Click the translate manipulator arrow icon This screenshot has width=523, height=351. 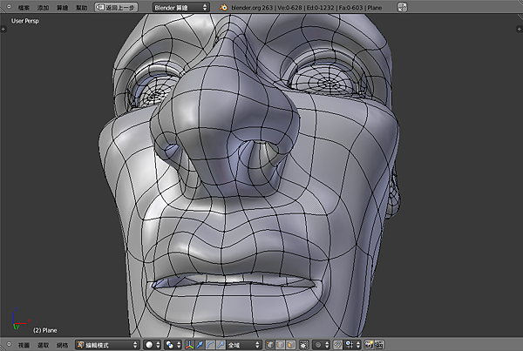pos(201,345)
